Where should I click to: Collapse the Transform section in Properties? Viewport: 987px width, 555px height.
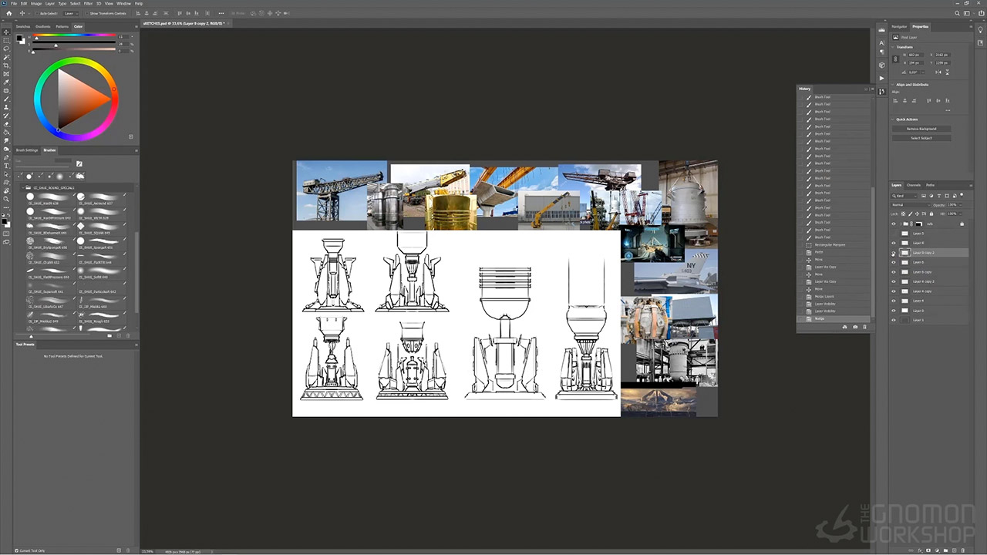[x=892, y=47]
